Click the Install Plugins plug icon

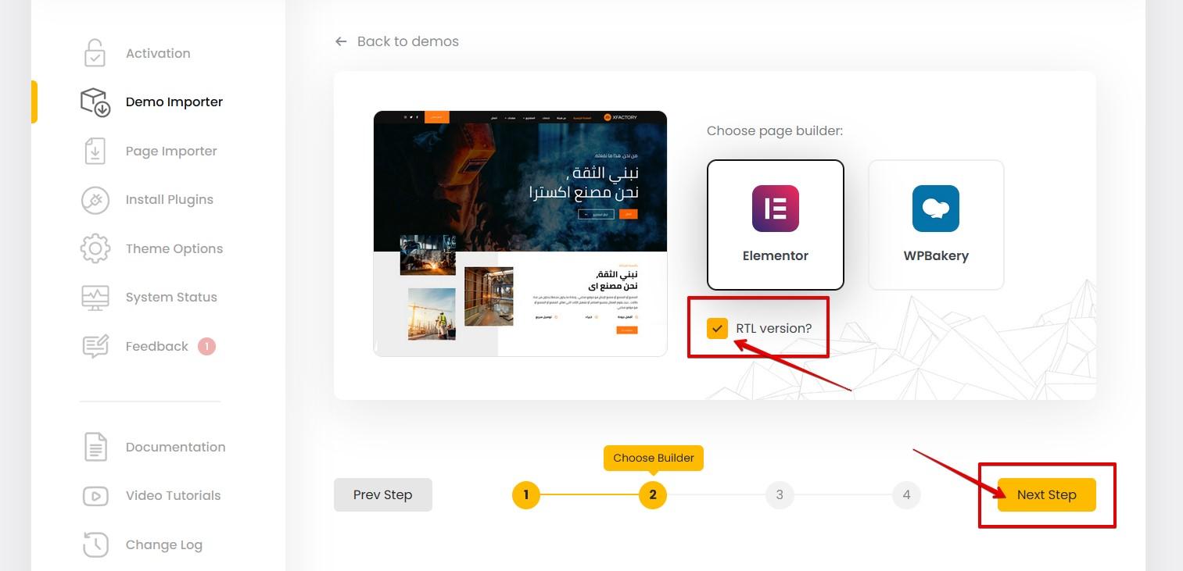[x=95, y=200]
